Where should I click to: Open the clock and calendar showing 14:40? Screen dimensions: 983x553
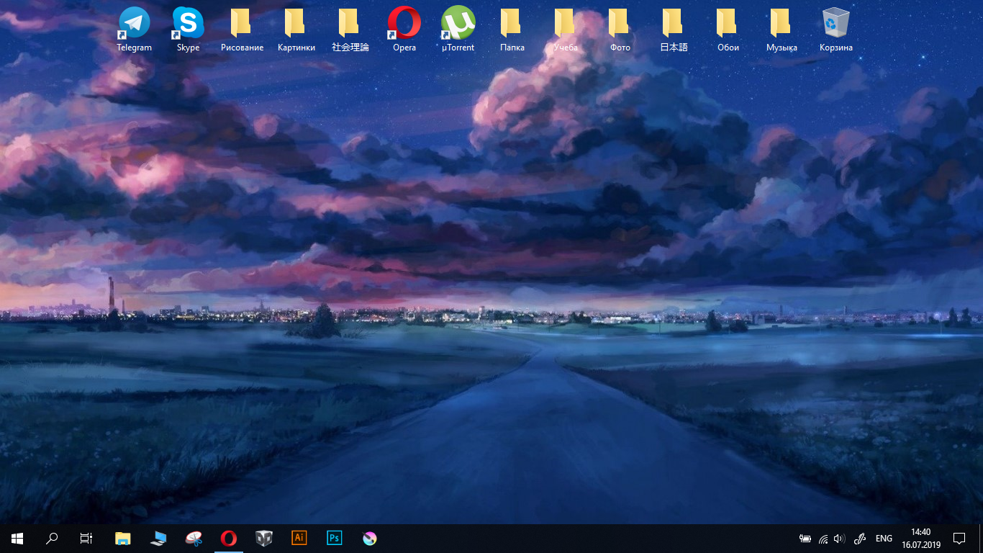[x=920, y=539]
